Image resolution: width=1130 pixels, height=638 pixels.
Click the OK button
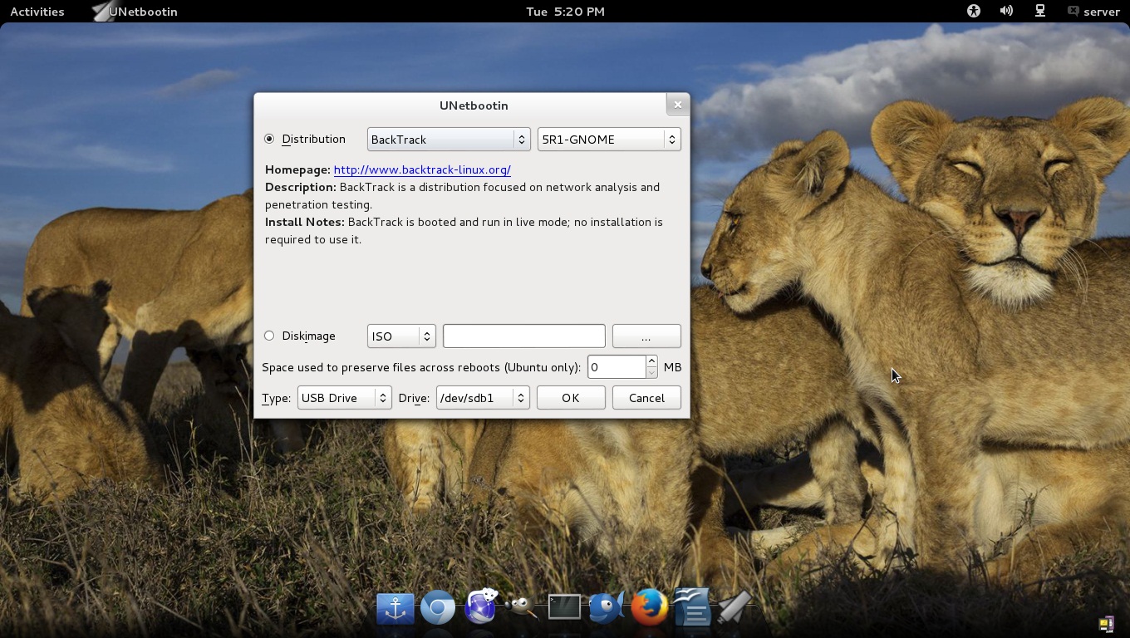tap(570, 398)
